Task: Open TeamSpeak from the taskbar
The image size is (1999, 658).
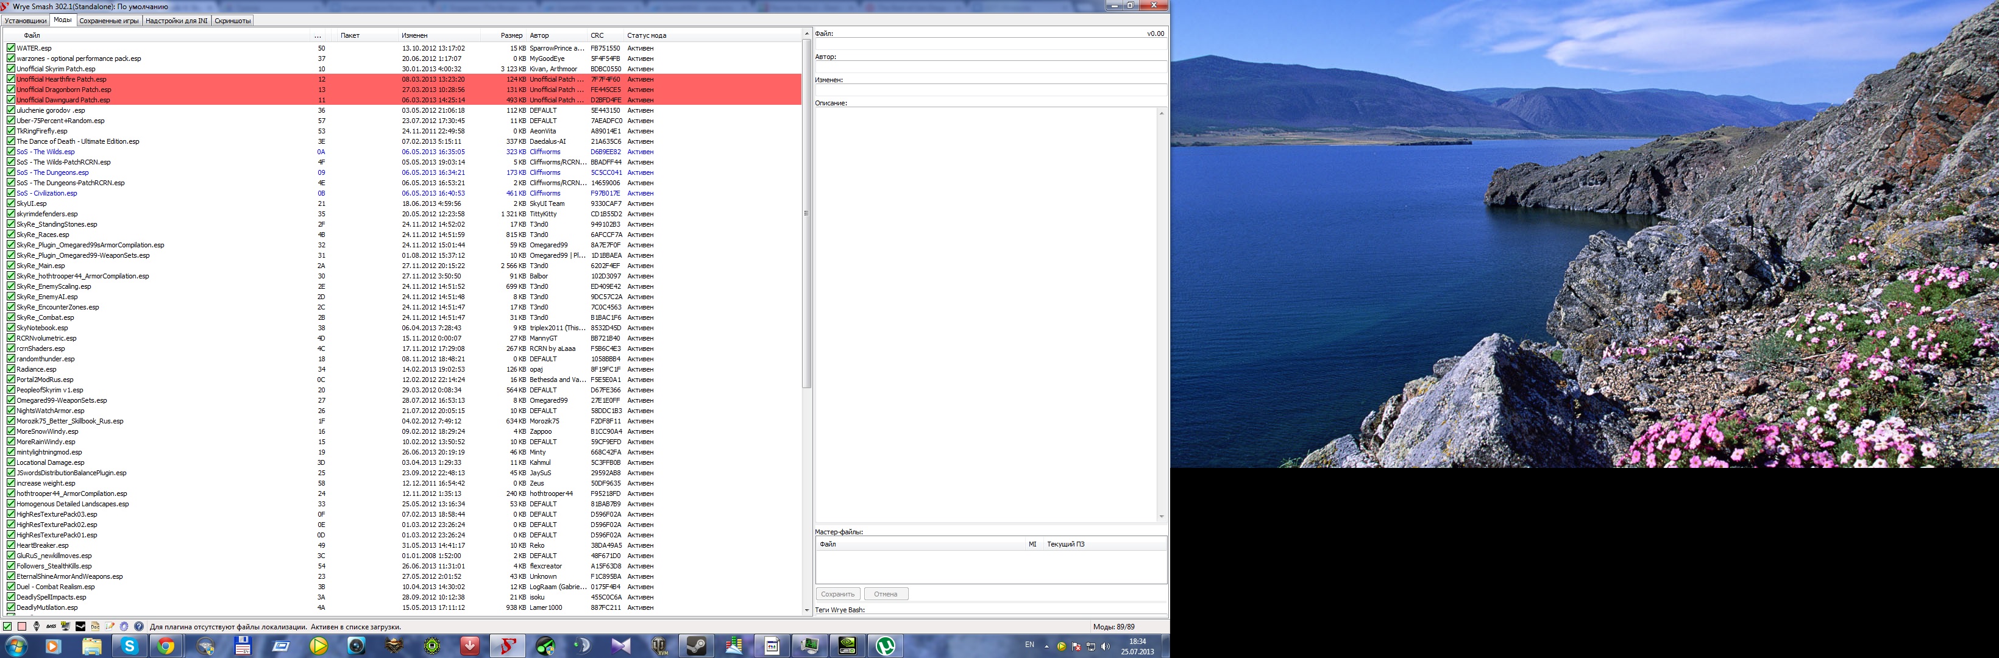Action: (584, 646)
